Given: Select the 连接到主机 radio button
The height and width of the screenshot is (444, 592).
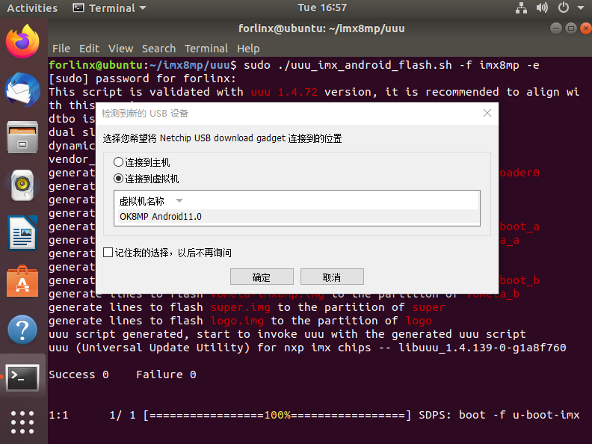Looking at the screenshot, I should [x=118, y=162].
